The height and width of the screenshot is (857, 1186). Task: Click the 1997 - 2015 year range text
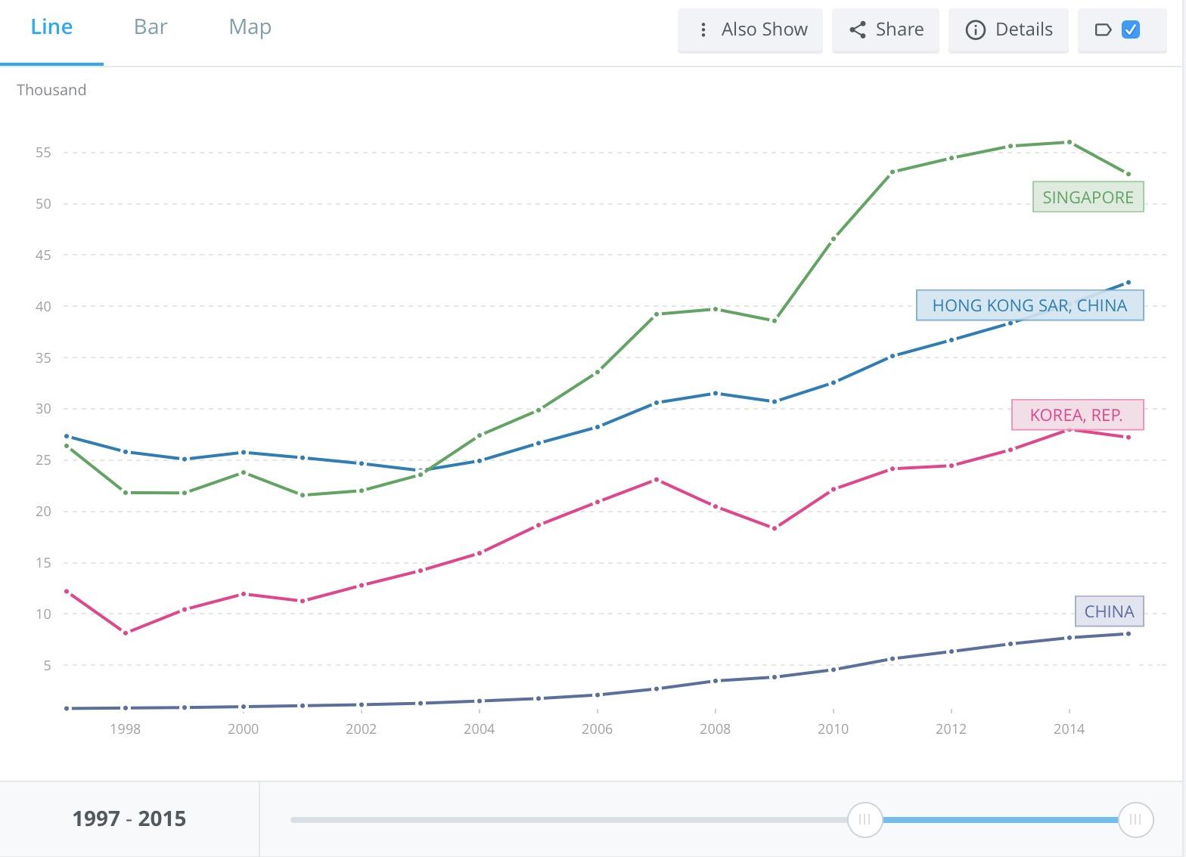click(x=129, y=818)
